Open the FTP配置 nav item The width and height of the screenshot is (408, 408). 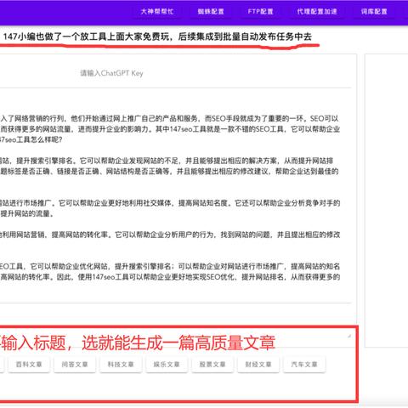click(260, 12)
